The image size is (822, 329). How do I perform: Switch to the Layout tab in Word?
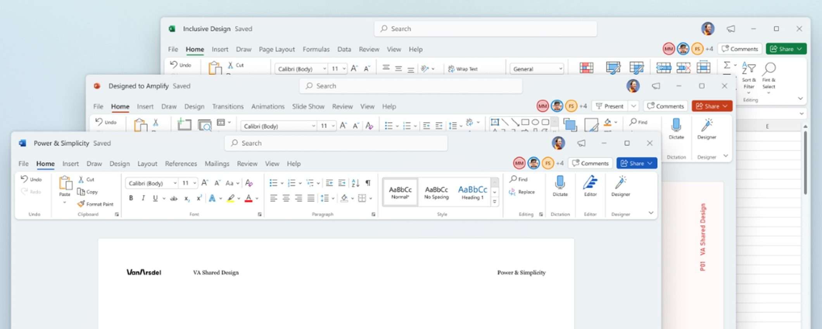coord(147,164)
